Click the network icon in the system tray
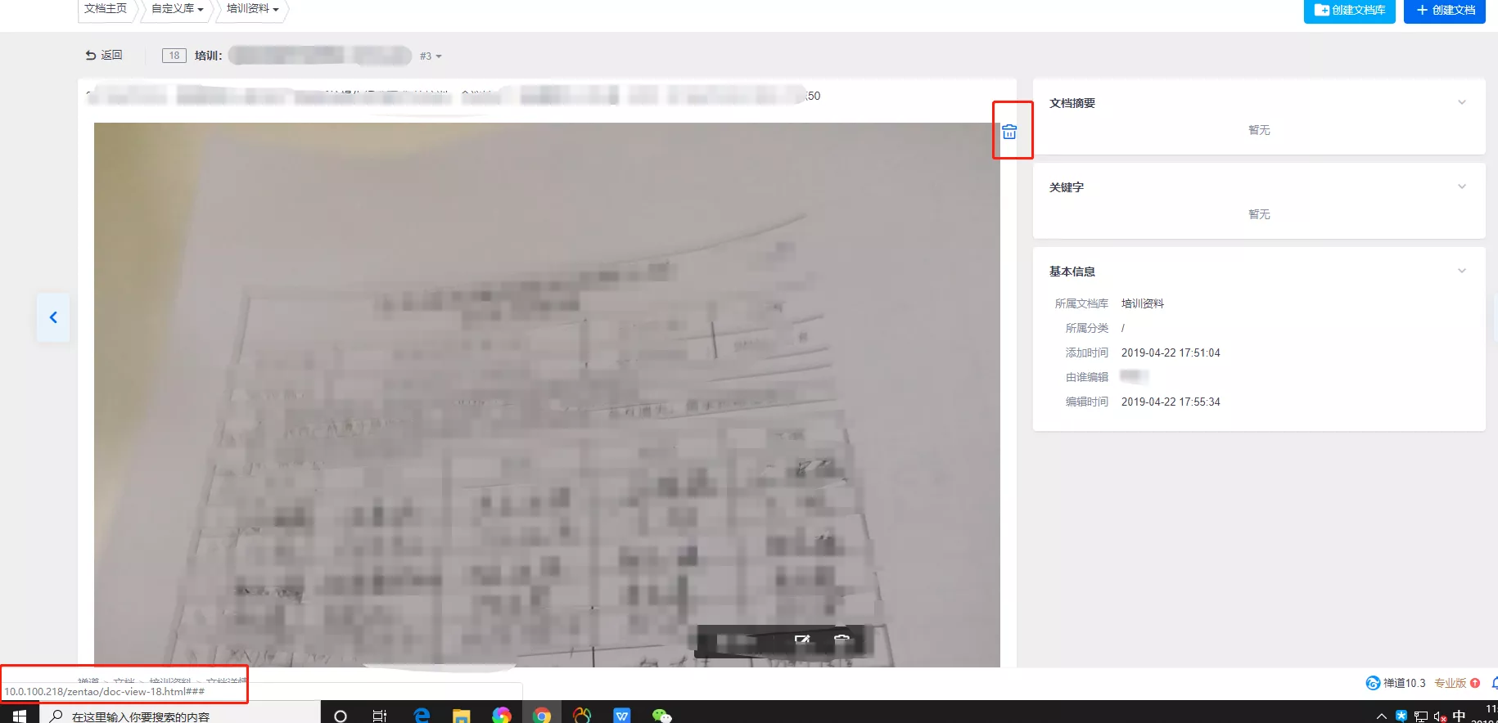 pos(1421,716)
